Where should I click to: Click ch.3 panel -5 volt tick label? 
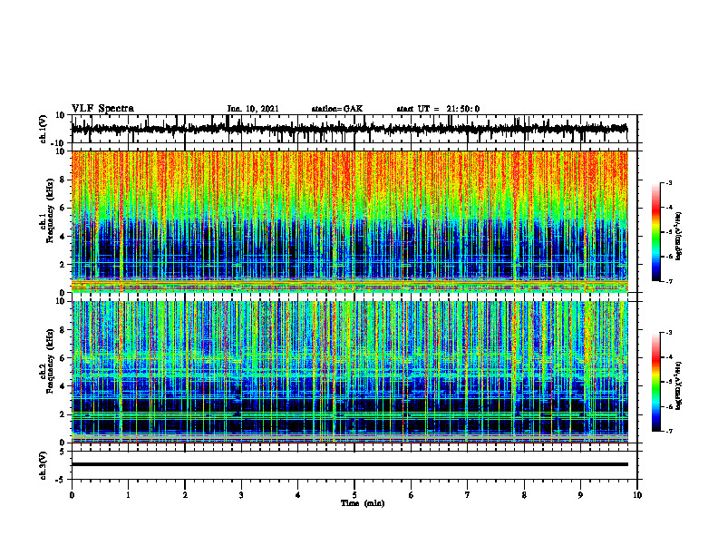click(x=61, y=480)
